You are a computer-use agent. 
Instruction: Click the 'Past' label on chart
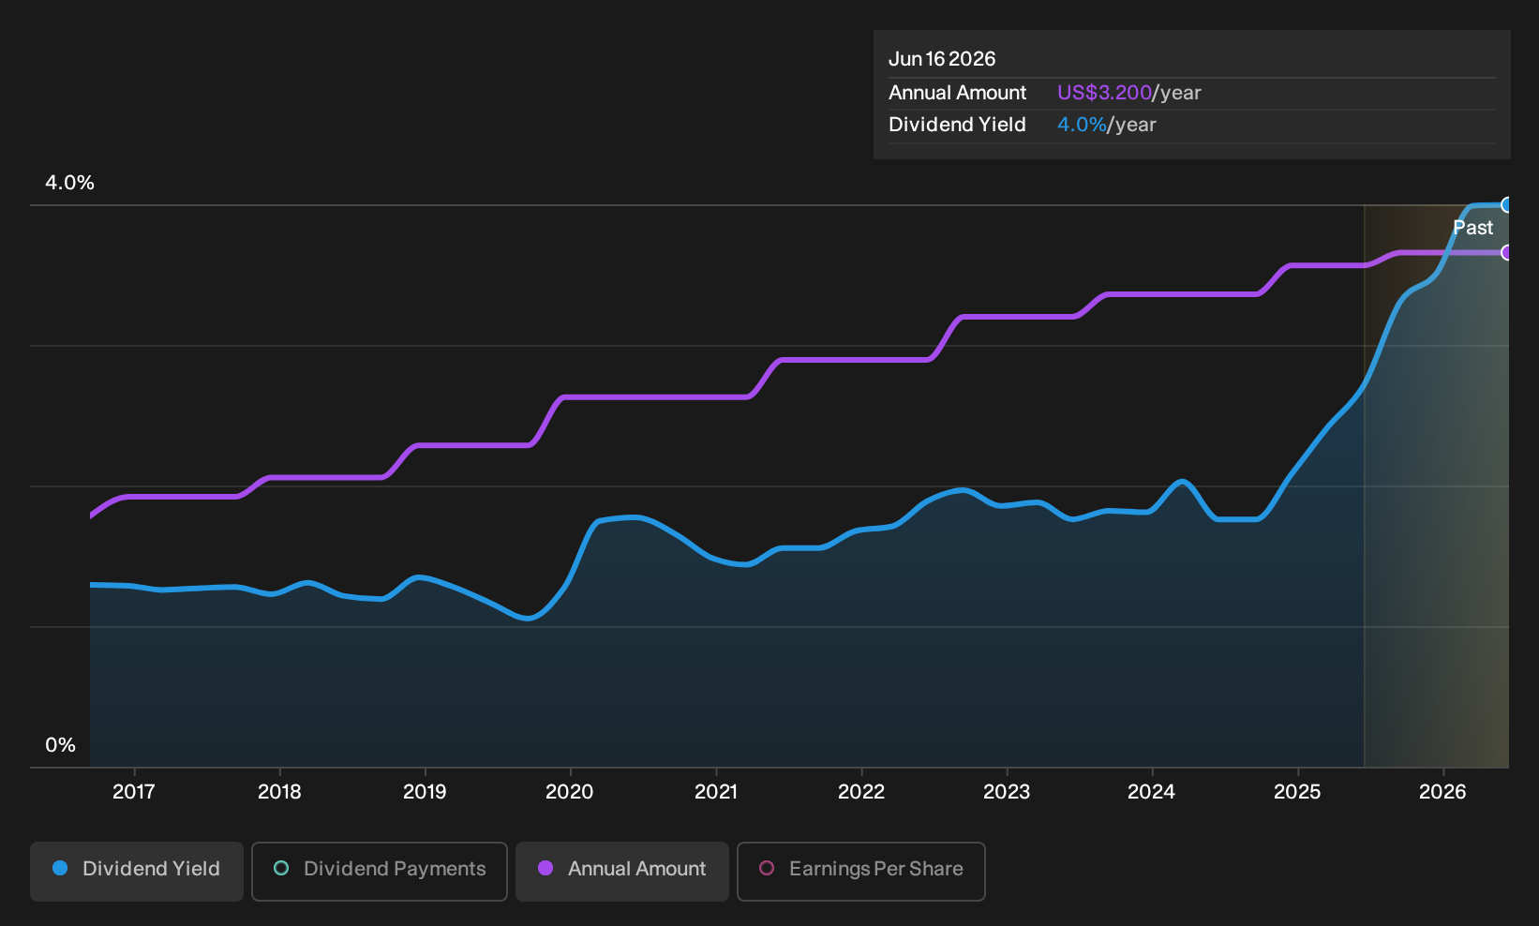[x=1473, y=228]
